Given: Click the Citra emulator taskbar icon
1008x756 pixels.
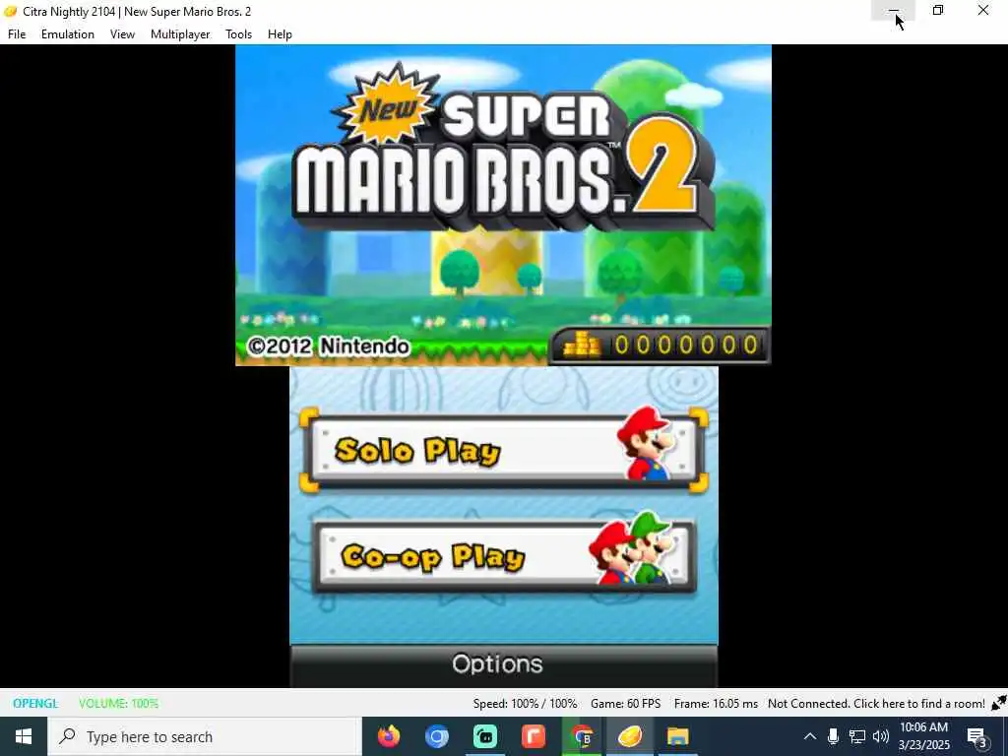Looking at the screenshot, I should point(630,736).
